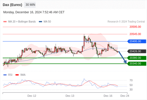The width and height of the screenshot is (147, 100).
Task: Click the RSI 70 axis value
Action: pyautogui.click(x=131, y=80)
